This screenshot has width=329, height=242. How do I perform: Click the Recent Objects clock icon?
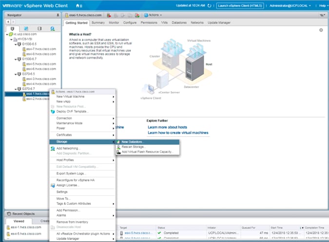point(9,214)
